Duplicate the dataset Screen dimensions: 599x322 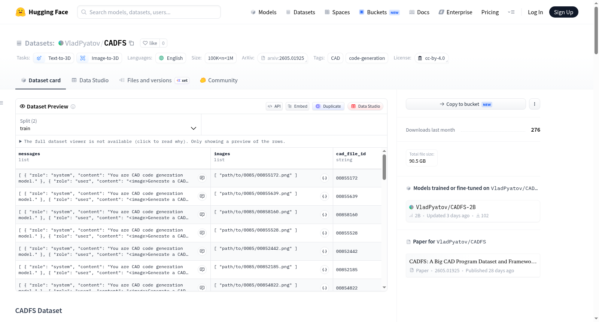[x=328, y=106]
